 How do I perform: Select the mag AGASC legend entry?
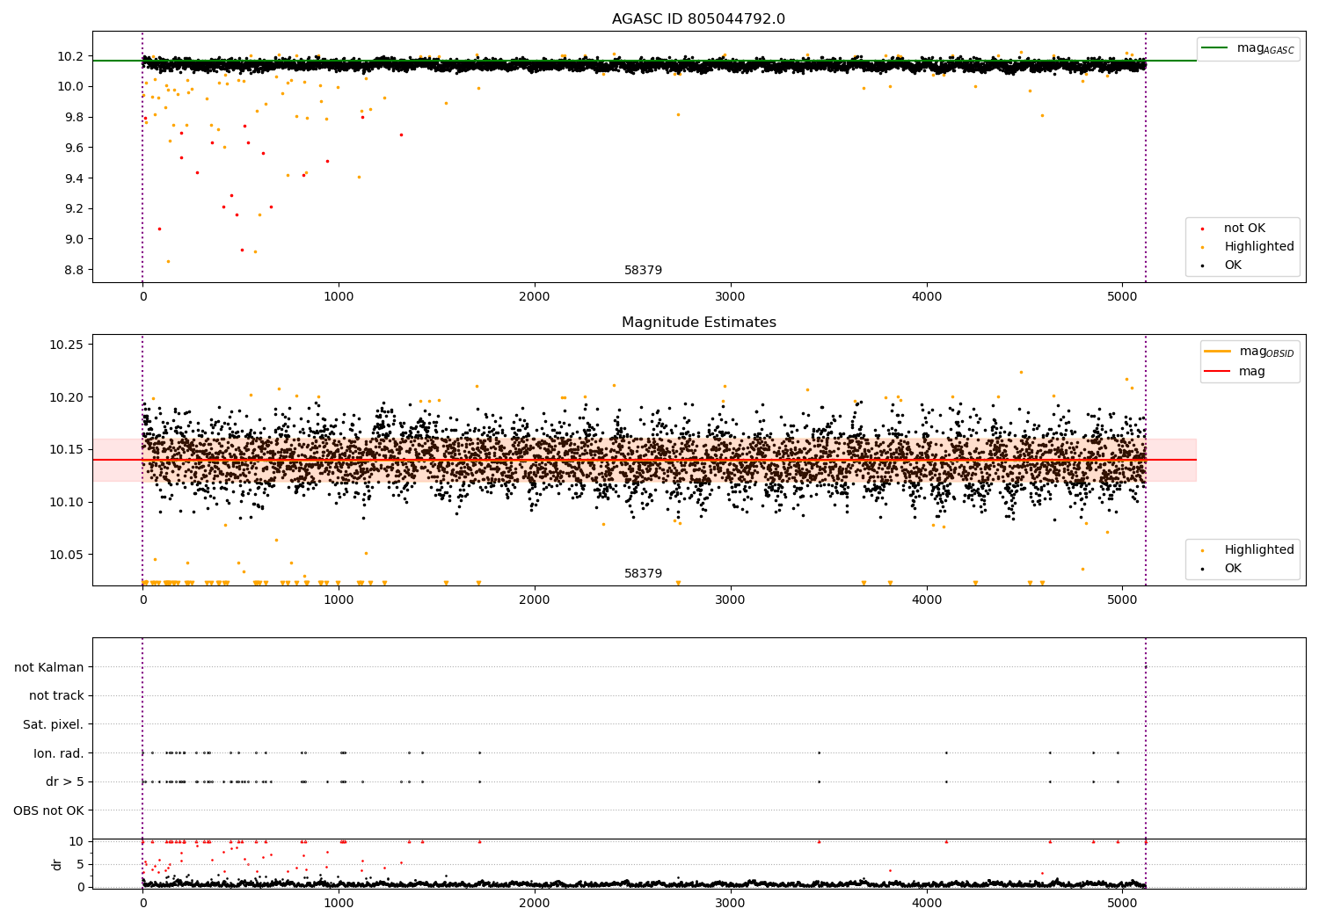(1248, 48)
